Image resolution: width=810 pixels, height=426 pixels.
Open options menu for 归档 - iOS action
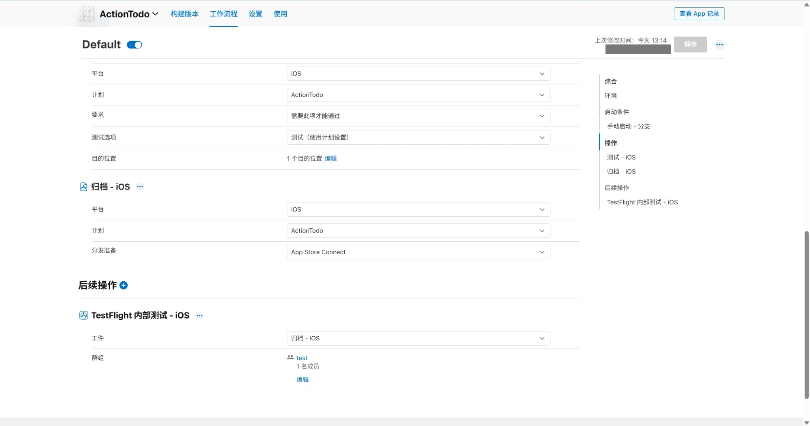click(x=140, y=187)
